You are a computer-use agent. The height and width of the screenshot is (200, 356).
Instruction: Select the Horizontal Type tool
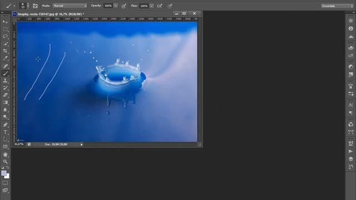(5, 132)
